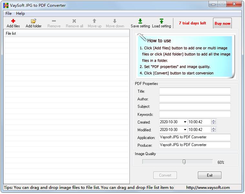Increase the Created time with up spinner
The width and height of the screenshot is (245, 194).
click(213, 121)
